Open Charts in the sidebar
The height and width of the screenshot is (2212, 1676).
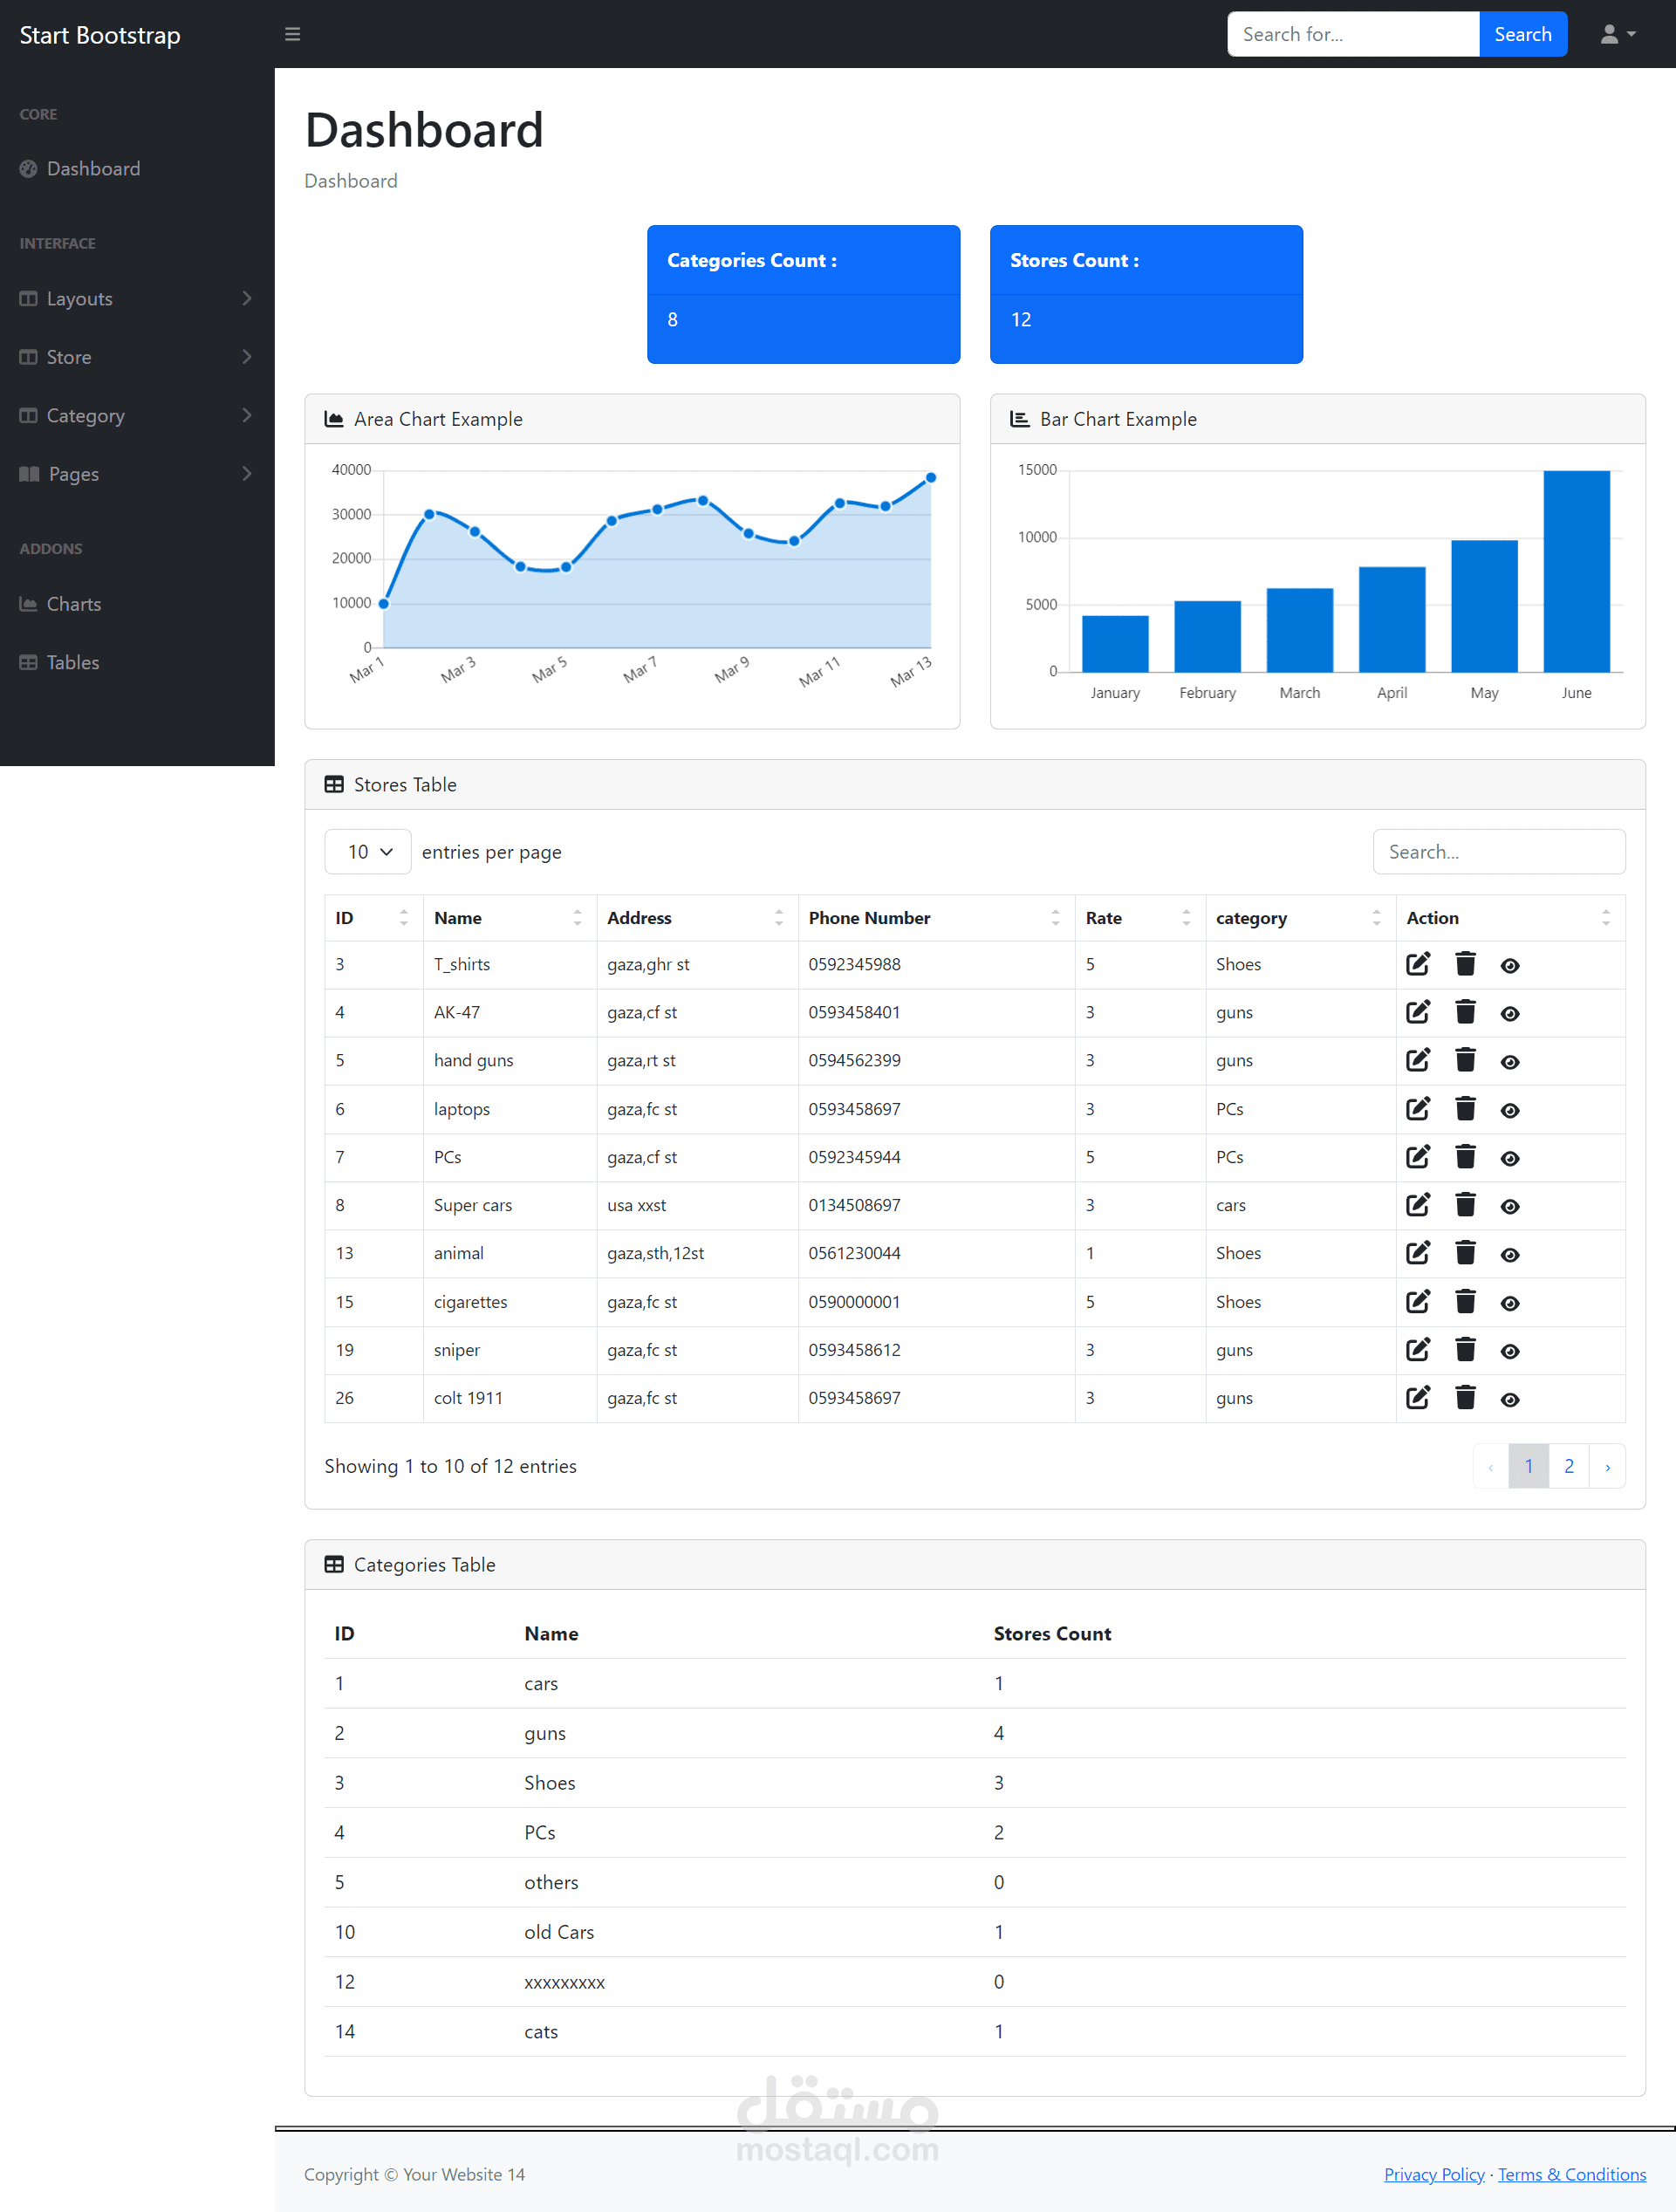click(x=74, y=604)
